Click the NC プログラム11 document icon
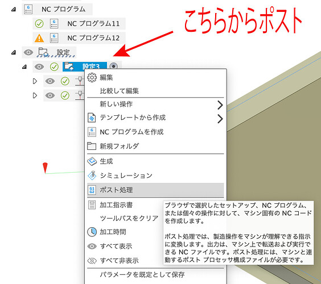 point(54,23)
